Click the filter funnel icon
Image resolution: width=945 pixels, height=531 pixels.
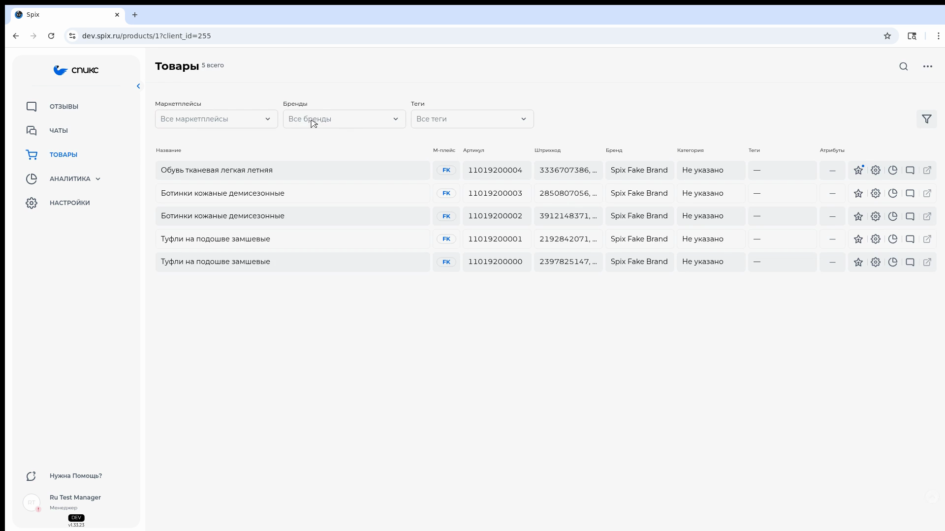pos(927,119)
